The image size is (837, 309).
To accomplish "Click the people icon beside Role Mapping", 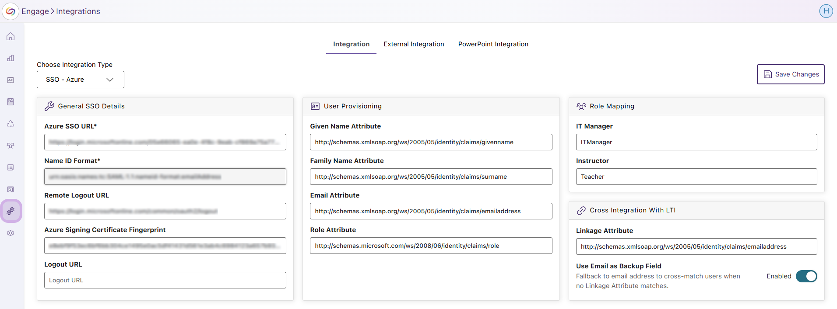I will pyautogui.click(x=581, y=106).
